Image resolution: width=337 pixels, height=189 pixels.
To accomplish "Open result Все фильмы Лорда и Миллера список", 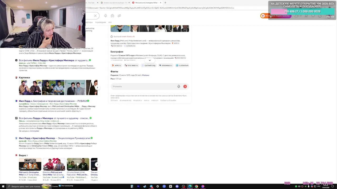I will point(54,118).
